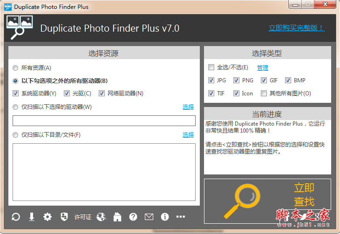Click the app logo in header
Viewport: 340px width, 234px height.
tap(20, 27)
